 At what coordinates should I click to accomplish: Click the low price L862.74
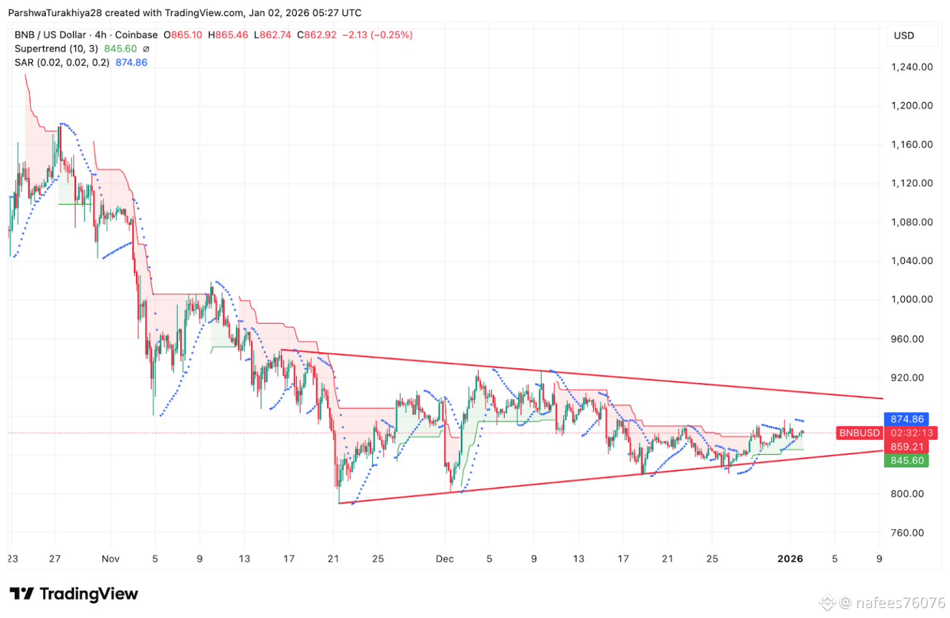point(272,35)
